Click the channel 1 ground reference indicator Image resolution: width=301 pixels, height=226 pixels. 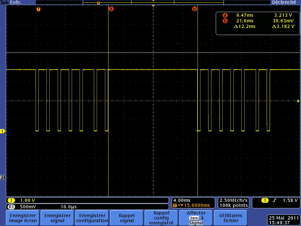(x=3, y=132)
